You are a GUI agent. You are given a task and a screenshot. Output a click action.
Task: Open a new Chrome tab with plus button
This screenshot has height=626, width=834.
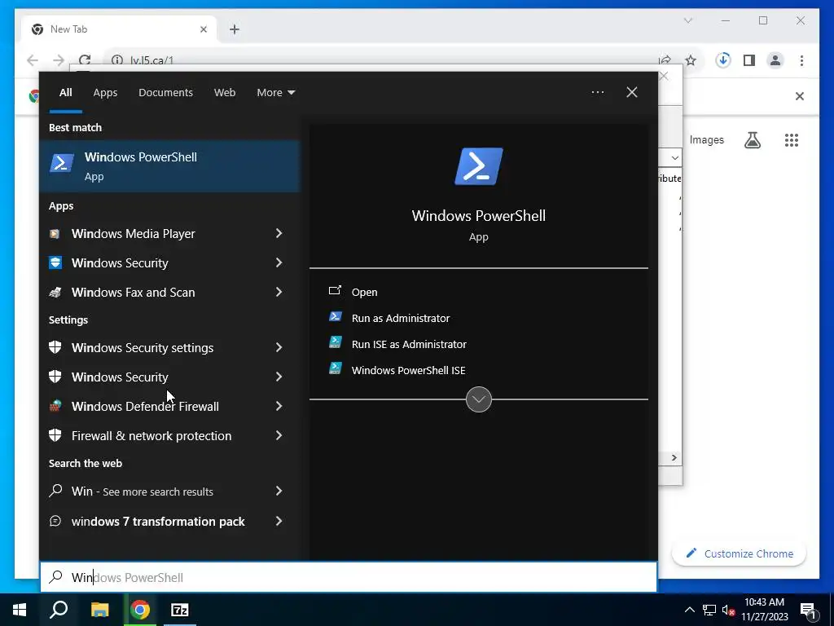235,29
